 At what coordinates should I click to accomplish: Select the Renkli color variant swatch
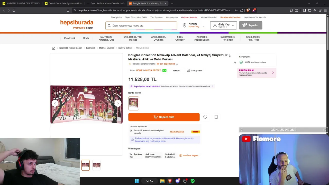134,103
